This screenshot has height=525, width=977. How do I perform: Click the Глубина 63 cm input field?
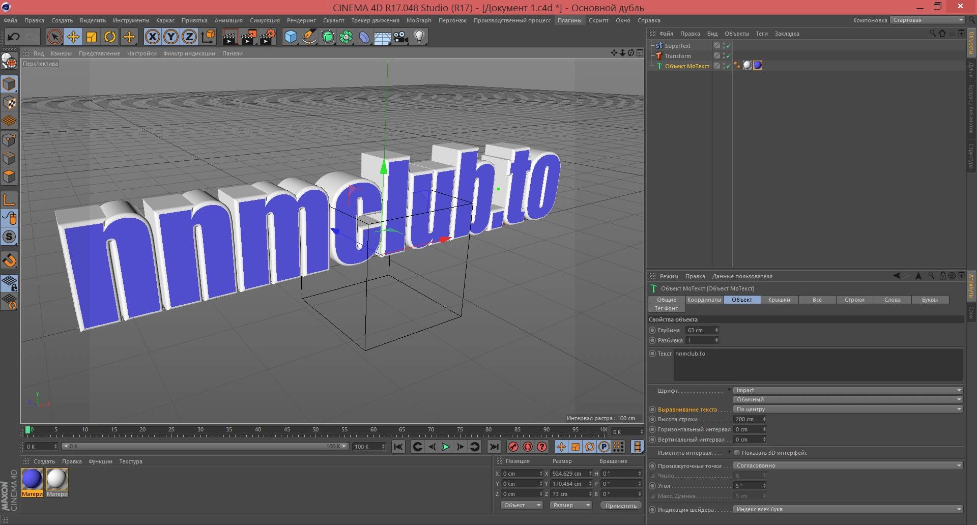pyautogui.click(x=702, y=330)
